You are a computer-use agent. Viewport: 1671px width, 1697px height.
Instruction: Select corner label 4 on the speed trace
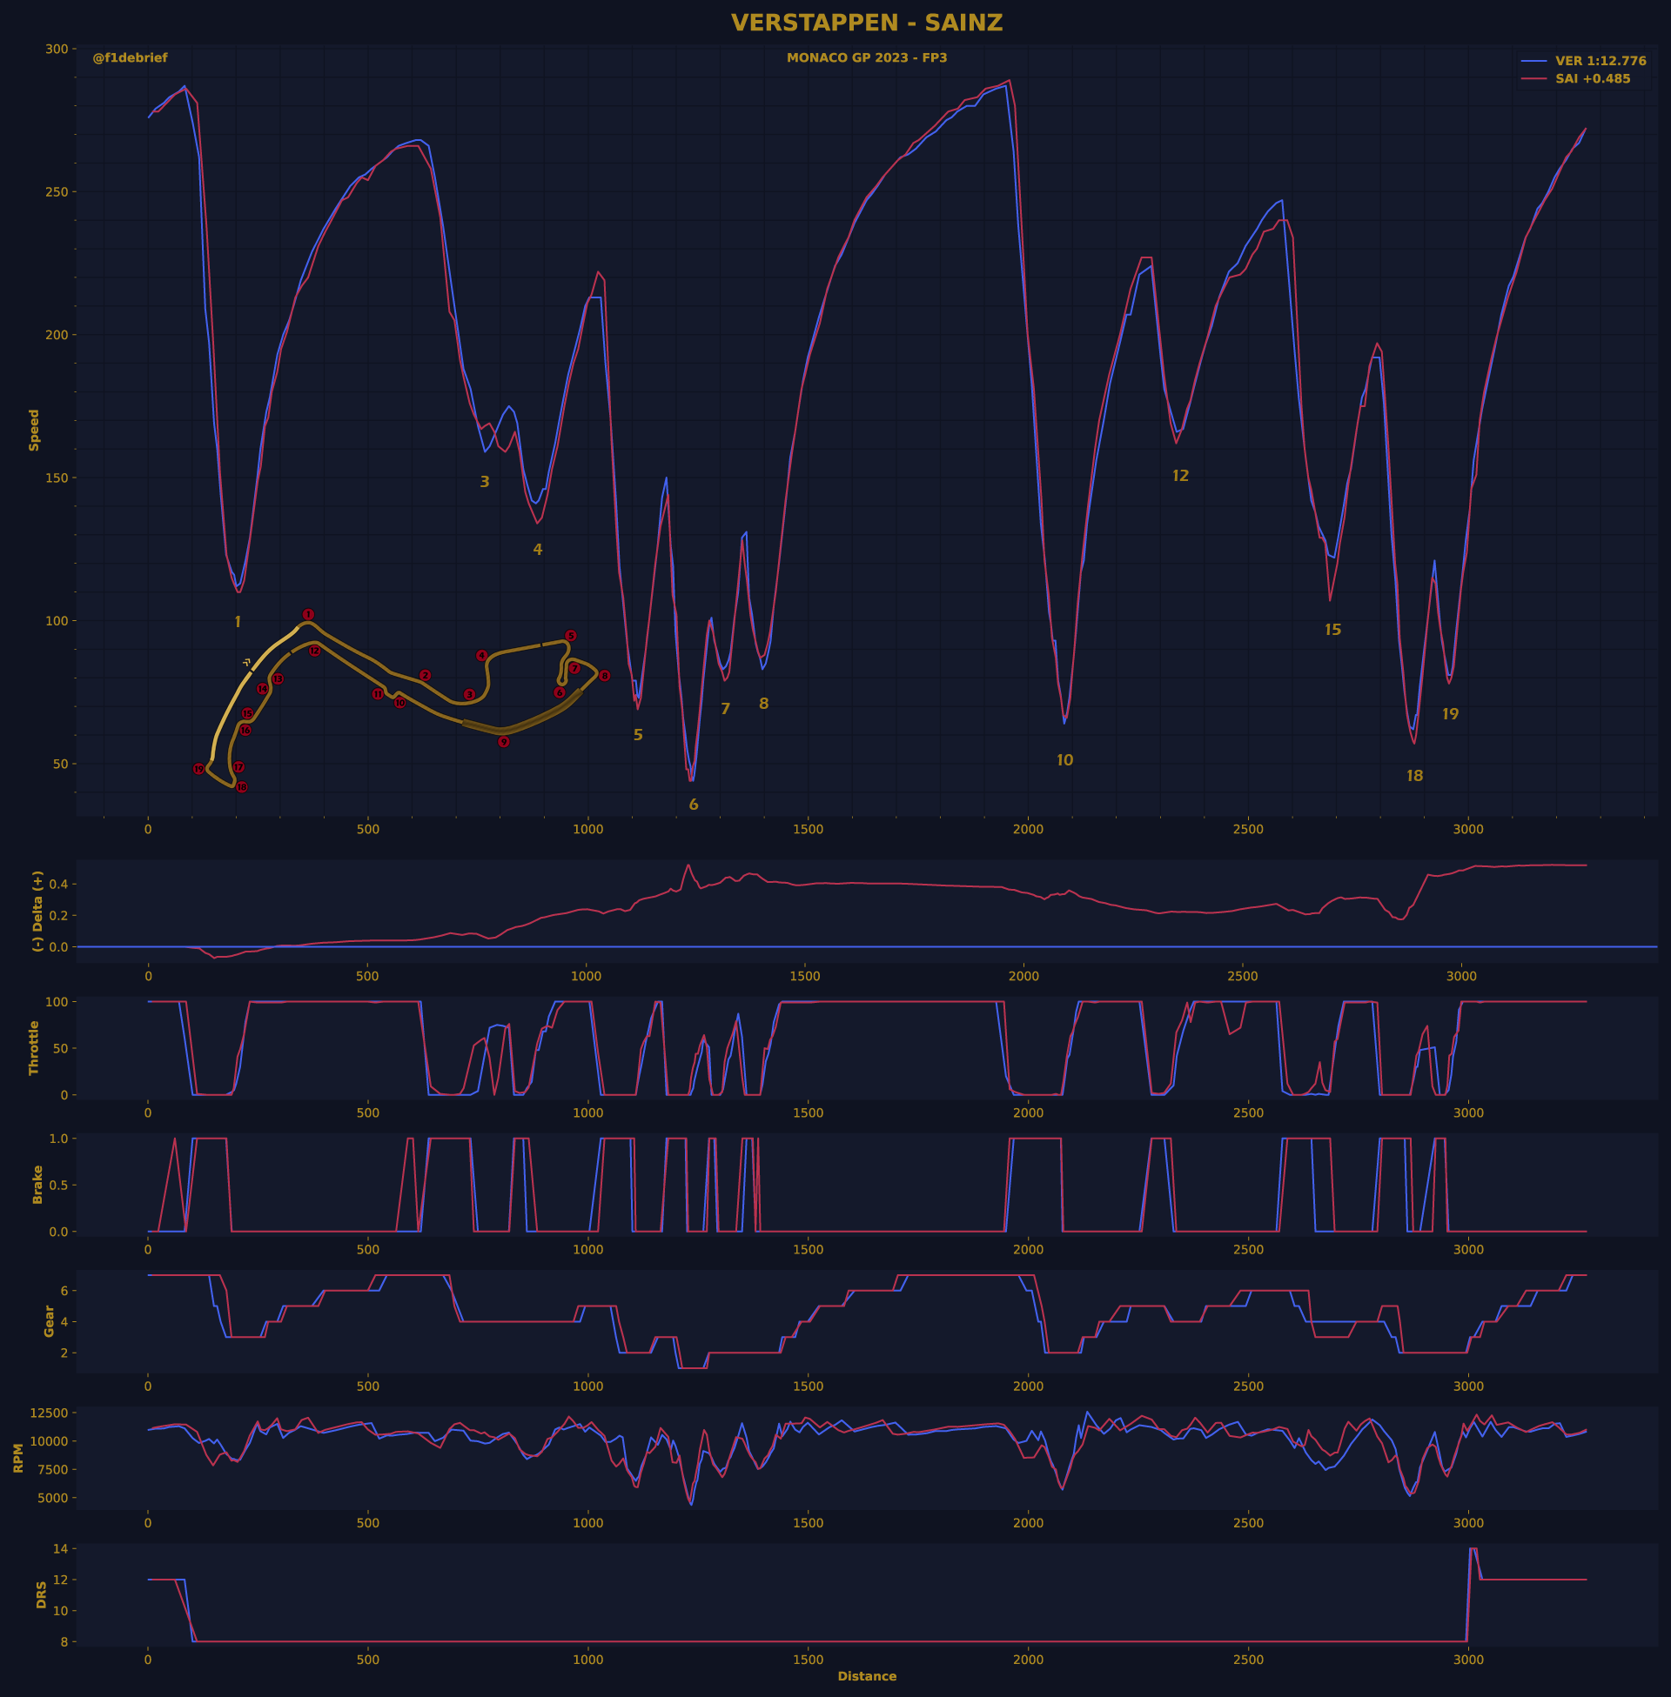tap(538, 550)
